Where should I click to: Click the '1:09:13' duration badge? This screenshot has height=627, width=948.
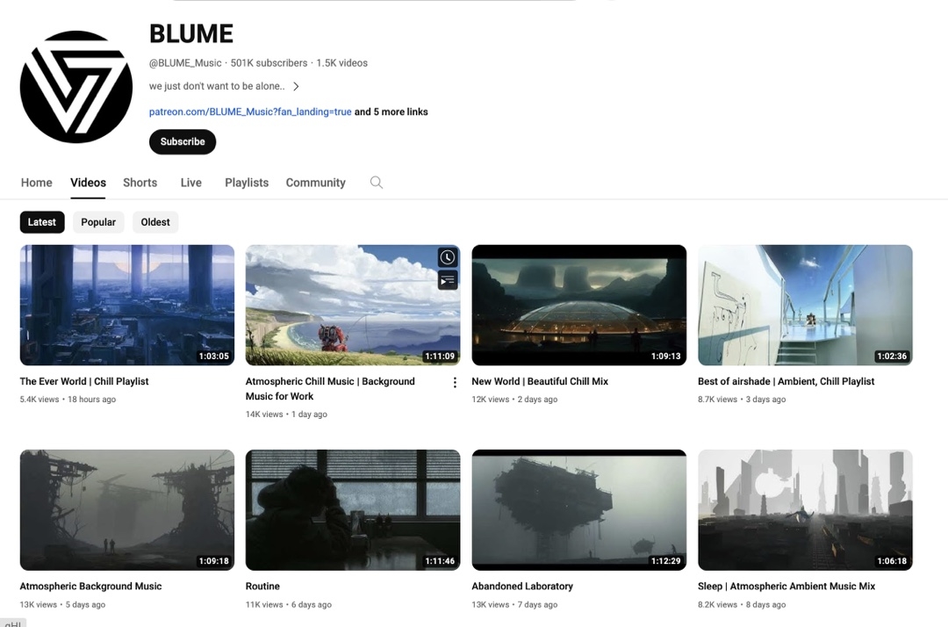[665, 357]
